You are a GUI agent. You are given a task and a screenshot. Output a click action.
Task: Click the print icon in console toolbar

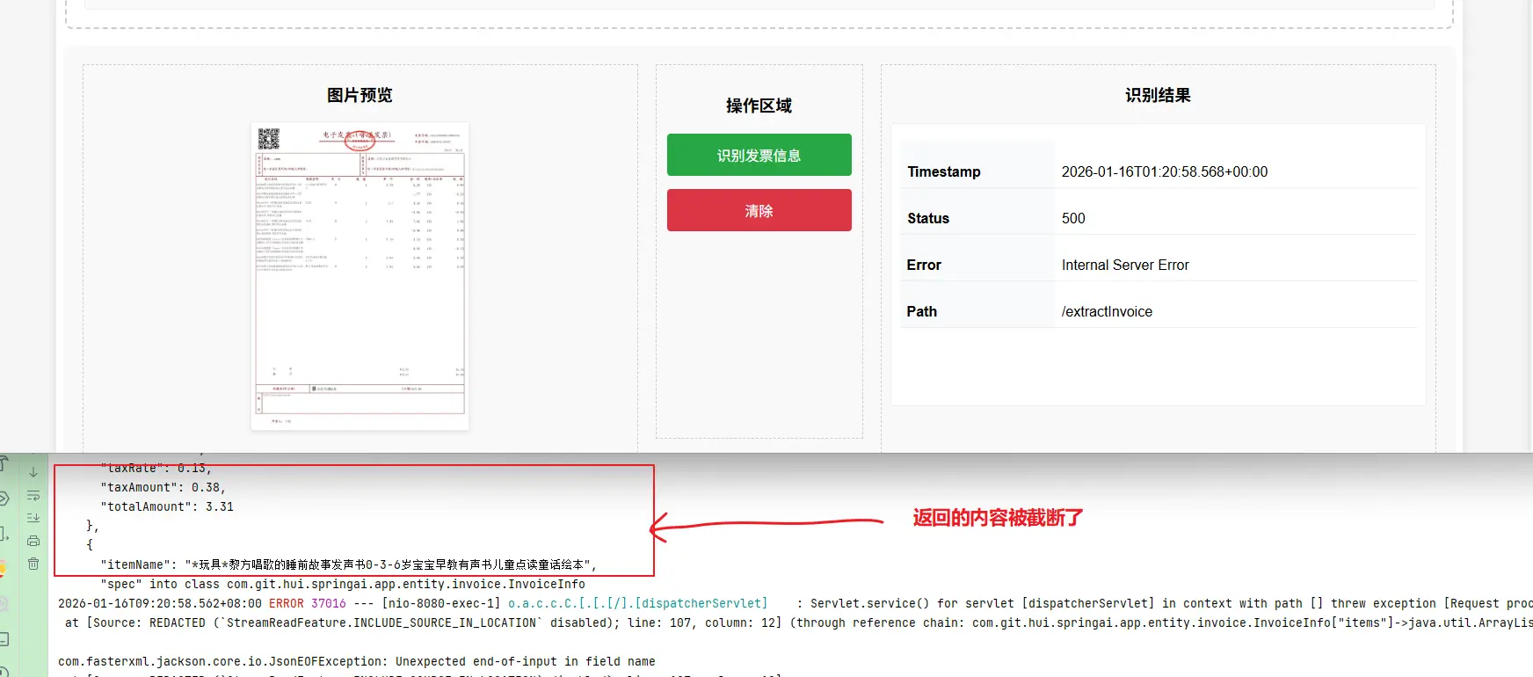pos(33,541)
